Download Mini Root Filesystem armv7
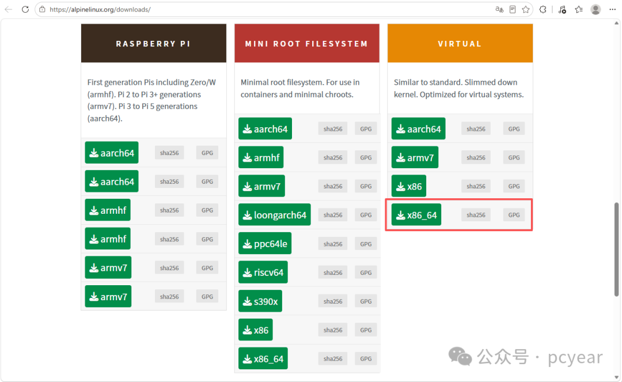The image size is (622, 382). coord(261,186)
